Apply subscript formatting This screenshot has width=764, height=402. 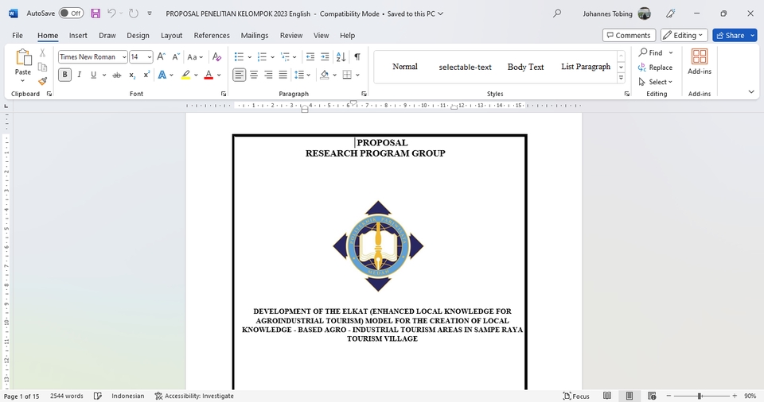(132, 75)
